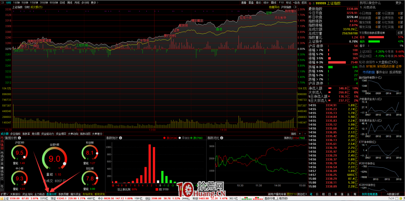The width and height of the screenshot is (405, 201).
Task: Toggle 侧边栏 sidebar at bottom right
Action: [301, 194]
